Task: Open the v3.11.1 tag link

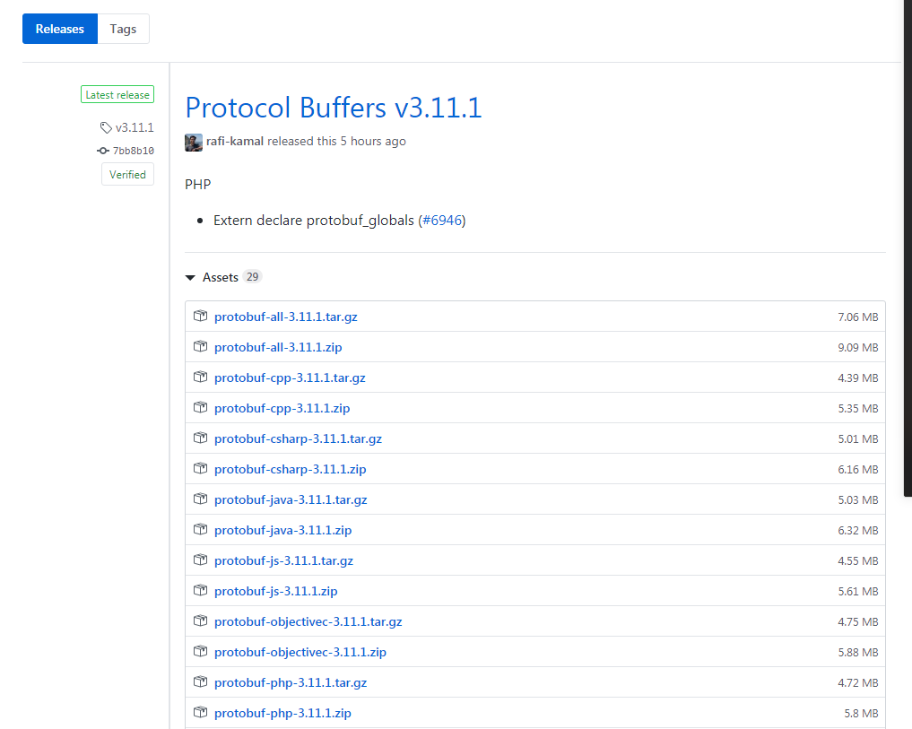Action: coord(135,127)
